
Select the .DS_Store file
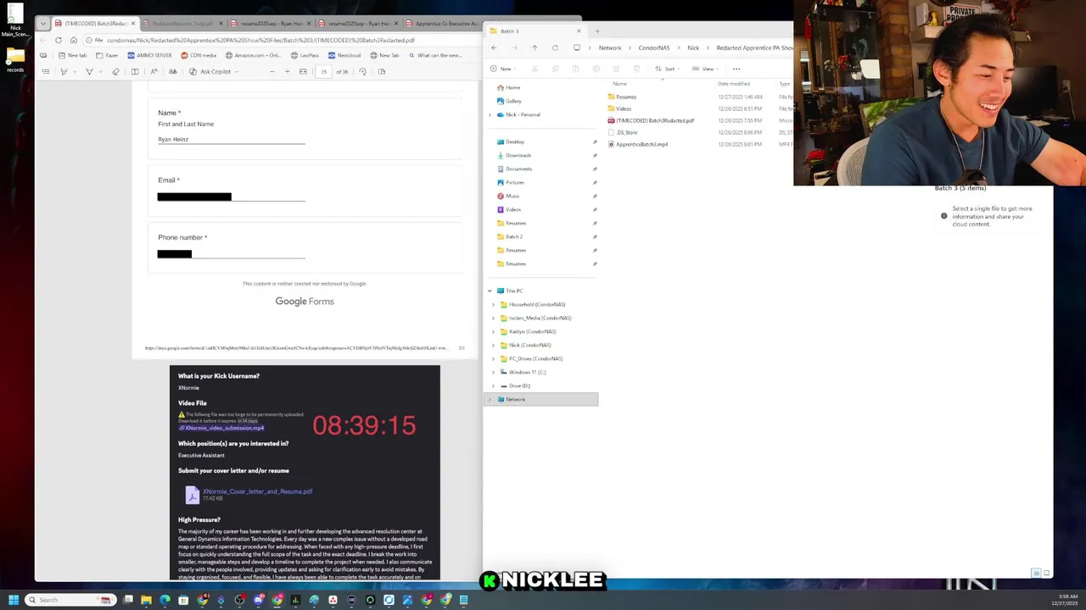coord(626,132)
